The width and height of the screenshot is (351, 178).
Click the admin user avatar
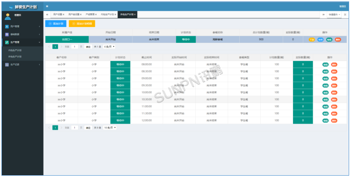pos(8,17)
